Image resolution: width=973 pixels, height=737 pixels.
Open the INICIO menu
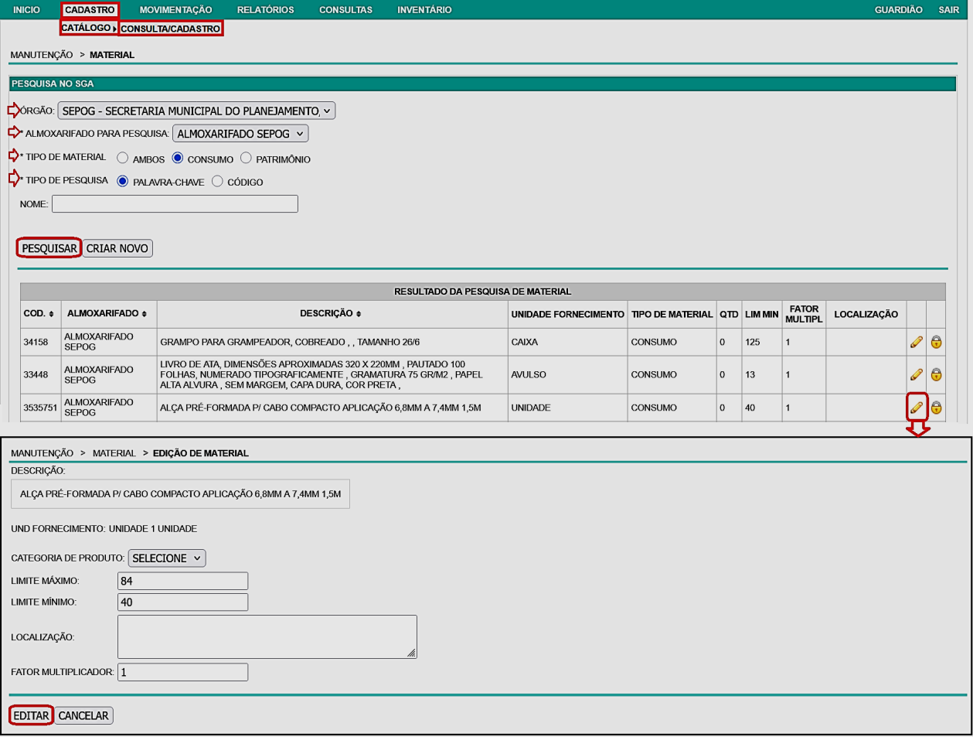pyautogui.click(x=27, y=10)
